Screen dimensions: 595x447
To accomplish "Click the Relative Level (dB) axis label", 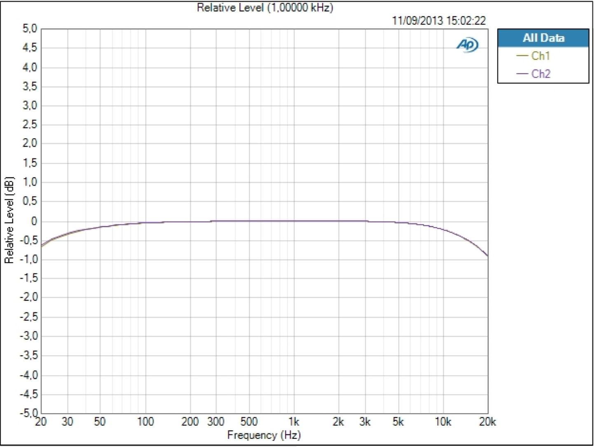I will coord(9,220).
